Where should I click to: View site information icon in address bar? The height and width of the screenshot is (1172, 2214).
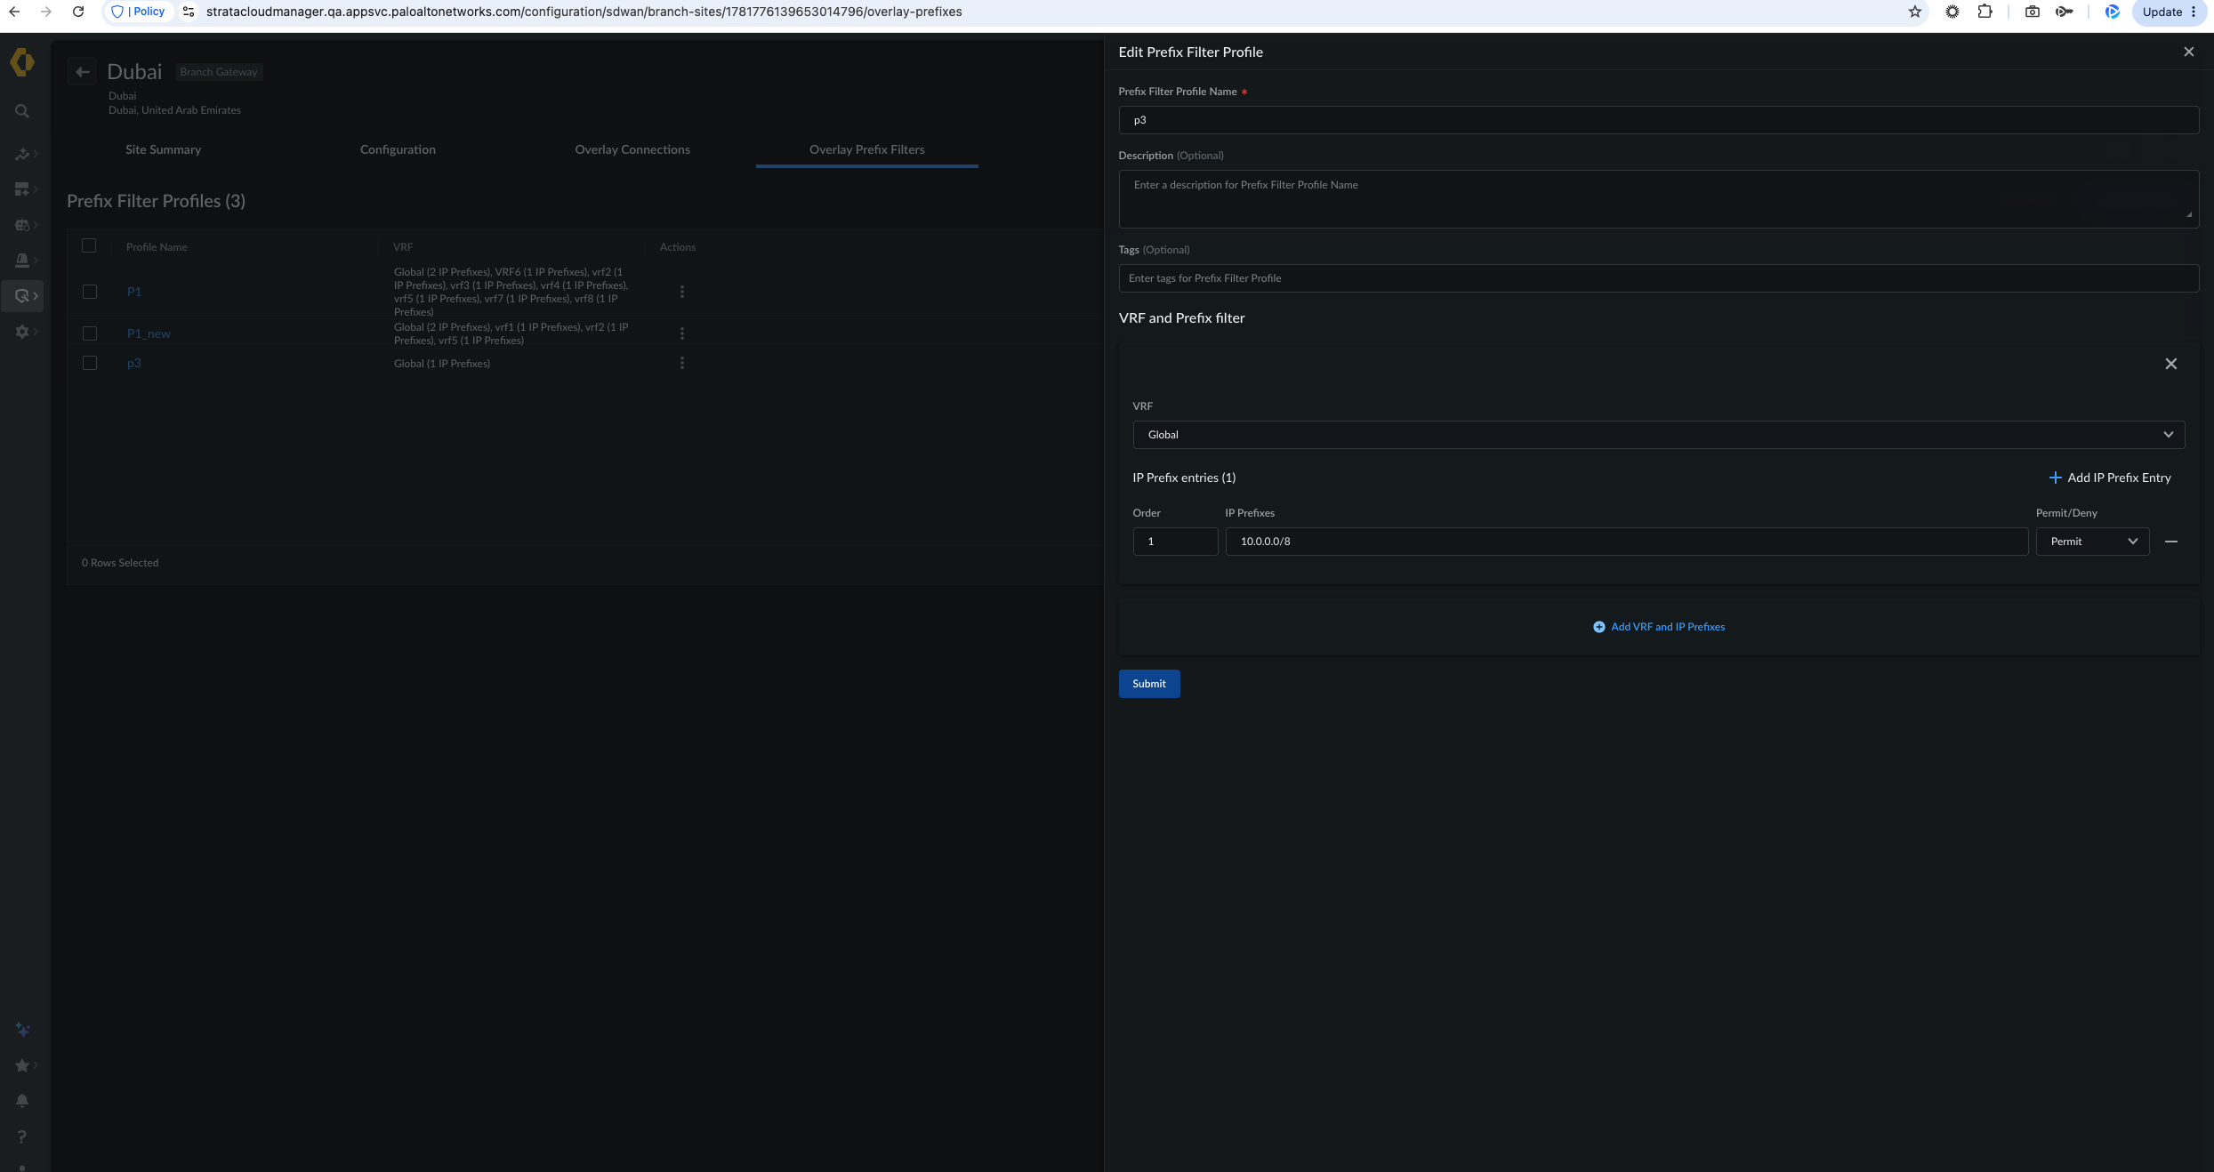point(189,12)
